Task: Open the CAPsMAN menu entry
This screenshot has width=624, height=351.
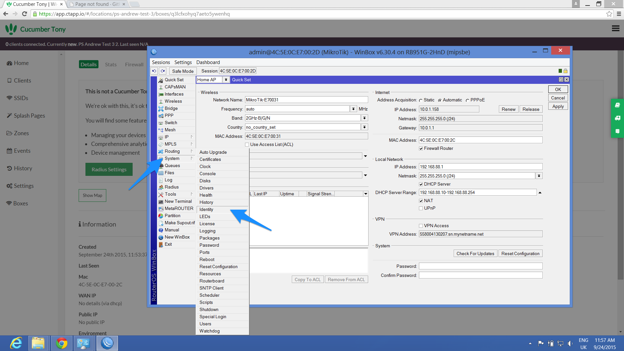Action: click(175, 87)
